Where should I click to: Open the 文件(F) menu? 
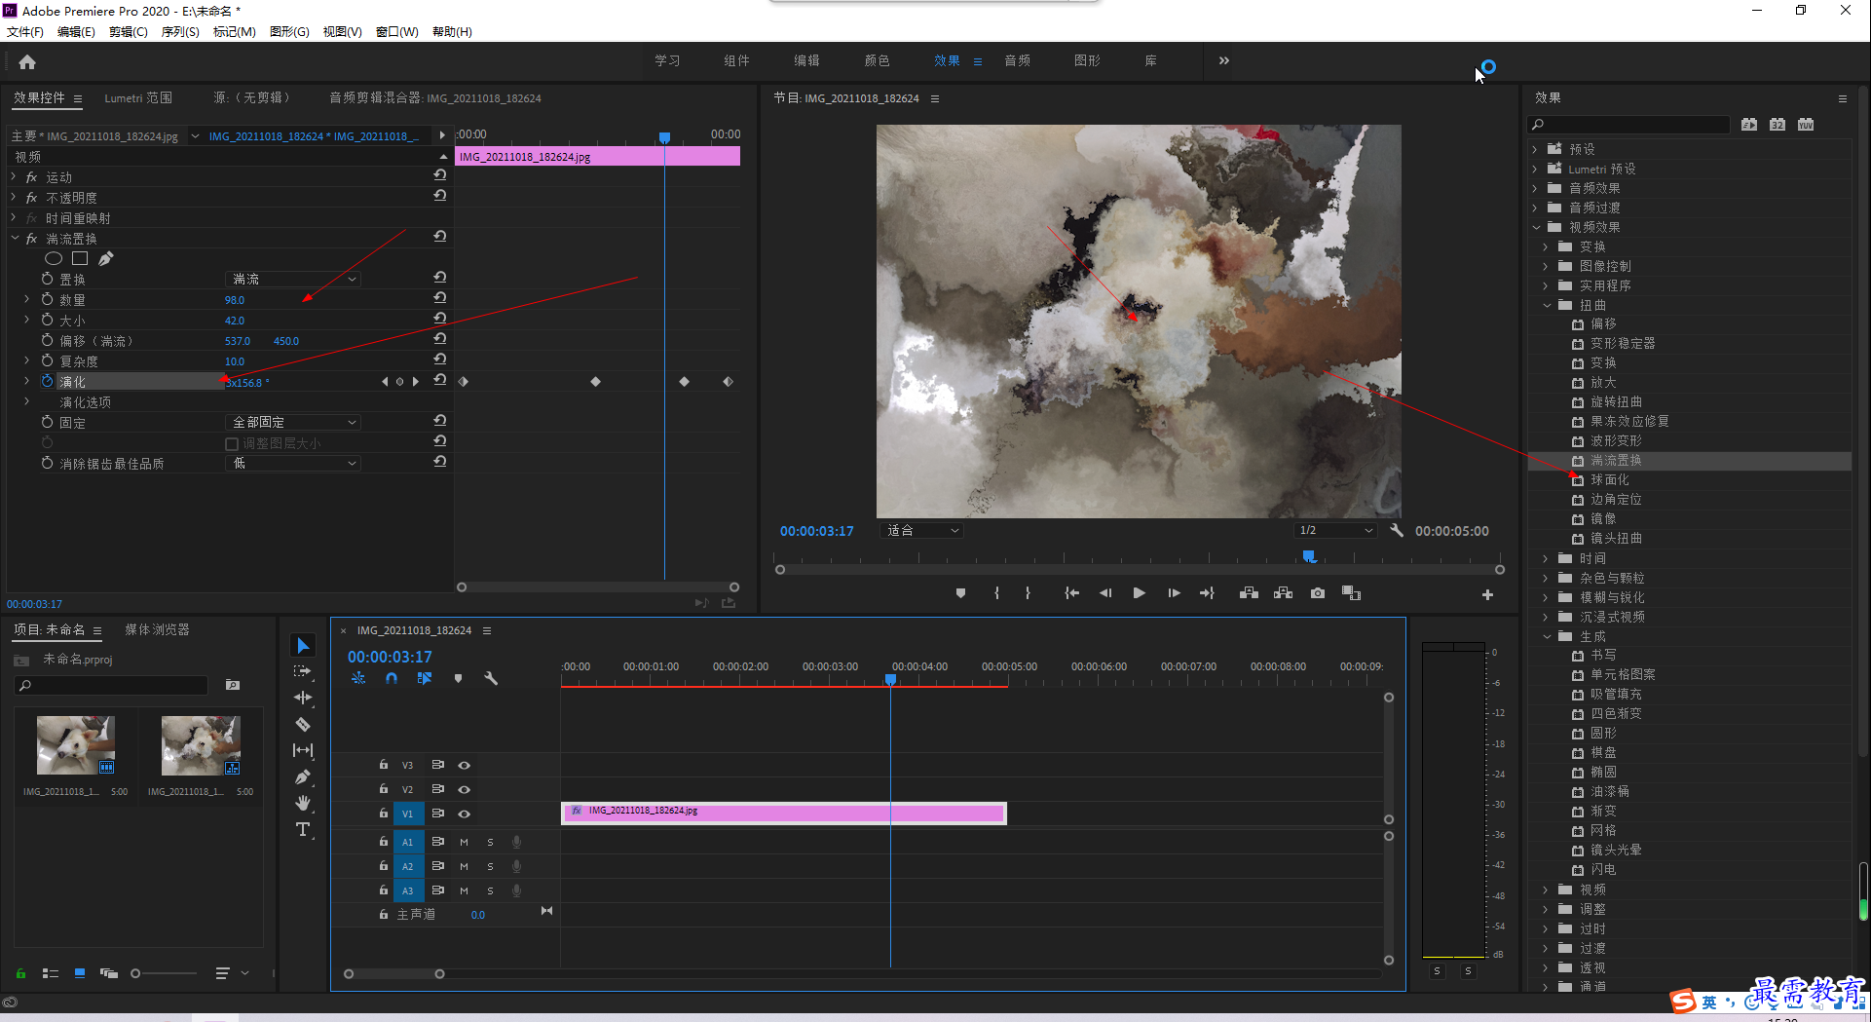[x=25, y=32]
